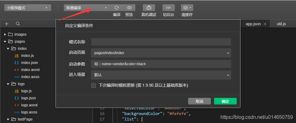The height and width of the screenshot is (123, 296).
Task: Switch to the app.json tab
Action: (253, 24)
